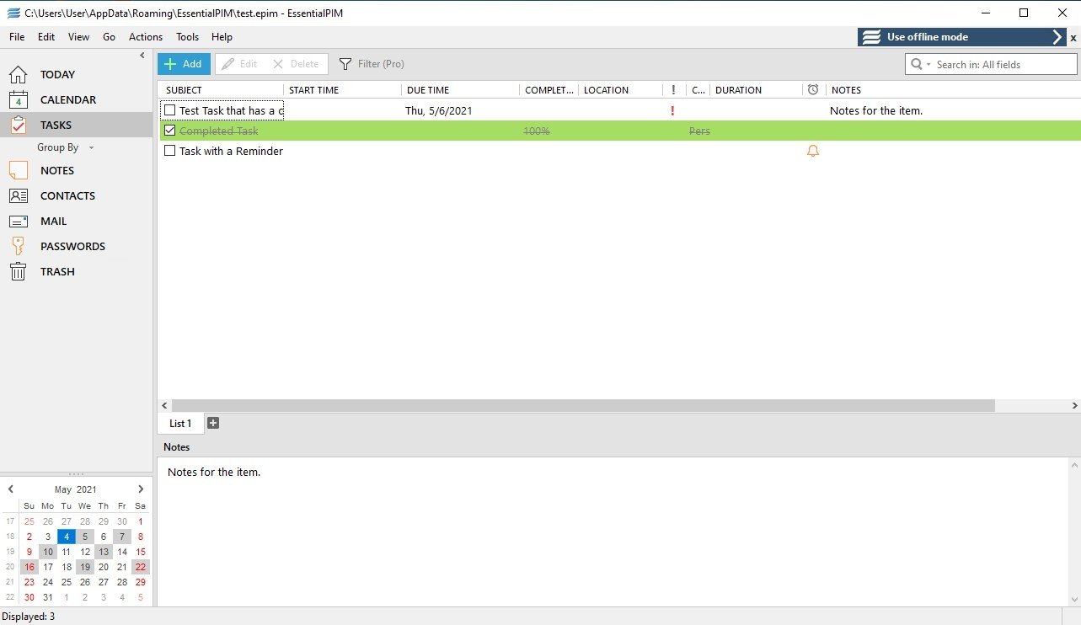
Task: Go to previous month in mini calendar
Action: click(x=11, y=489)
